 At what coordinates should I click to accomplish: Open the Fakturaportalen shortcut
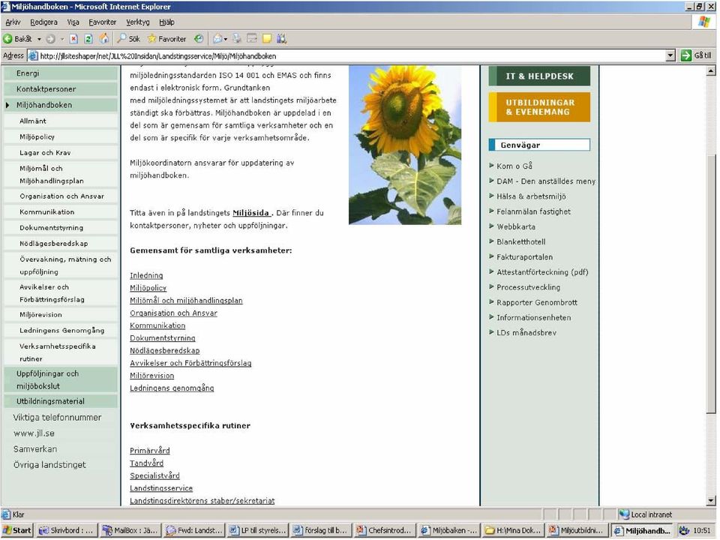(524, 257)
